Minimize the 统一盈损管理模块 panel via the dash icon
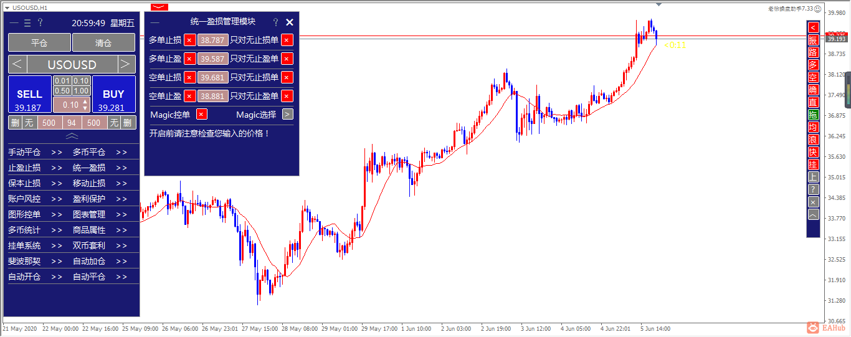Image resolution: width=851 pixels, height=337 pixels. click(155, 22)
